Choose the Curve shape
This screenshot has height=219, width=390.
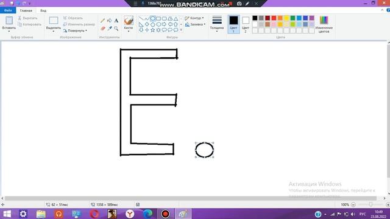pyautogui.click(x=147, y=19)
